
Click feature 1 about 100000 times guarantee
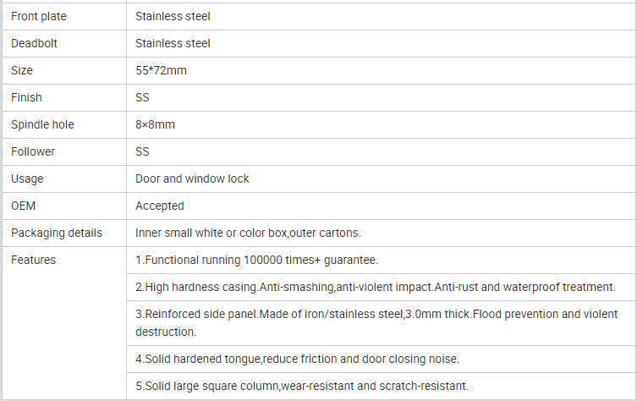[x=256, y=260]
